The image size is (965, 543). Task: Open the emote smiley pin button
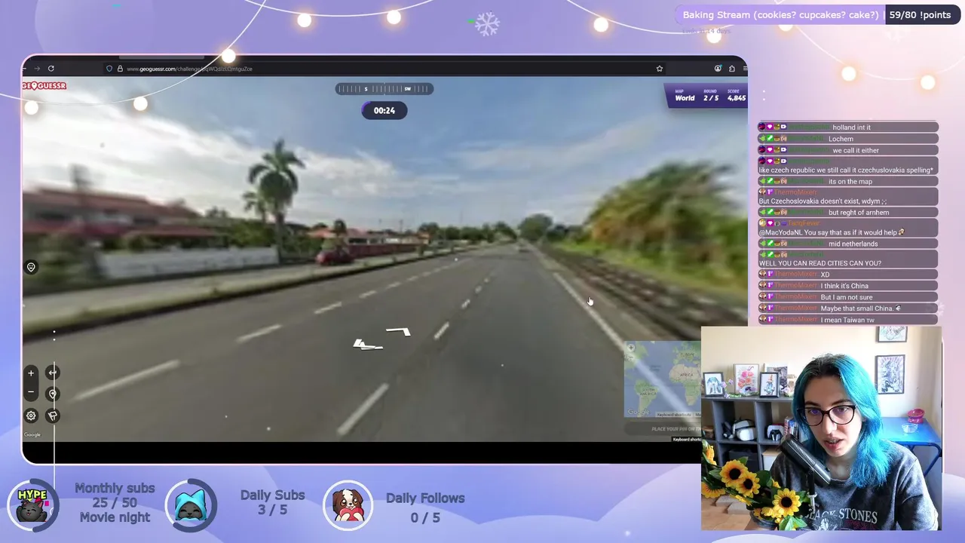31,267
